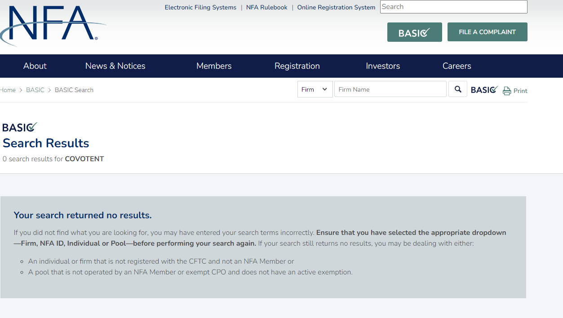The height and width of the screenshot is (318, 563).
Task: Open the Careers menu
Action: pyautogui.click(x=457, y=66)
